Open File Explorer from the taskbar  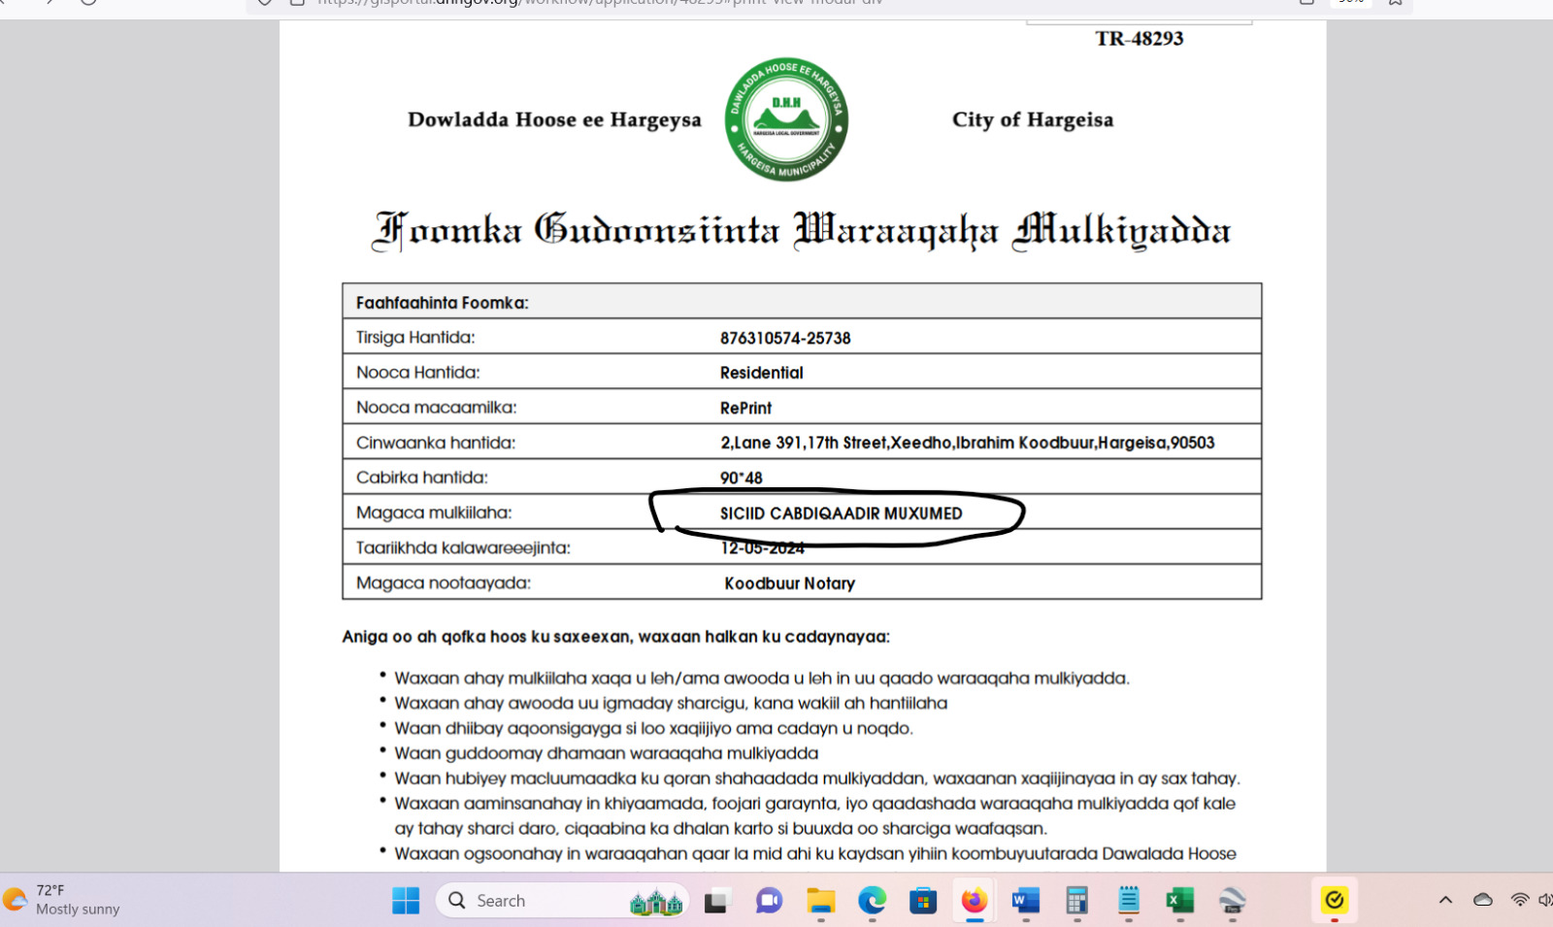click(821, 901)
